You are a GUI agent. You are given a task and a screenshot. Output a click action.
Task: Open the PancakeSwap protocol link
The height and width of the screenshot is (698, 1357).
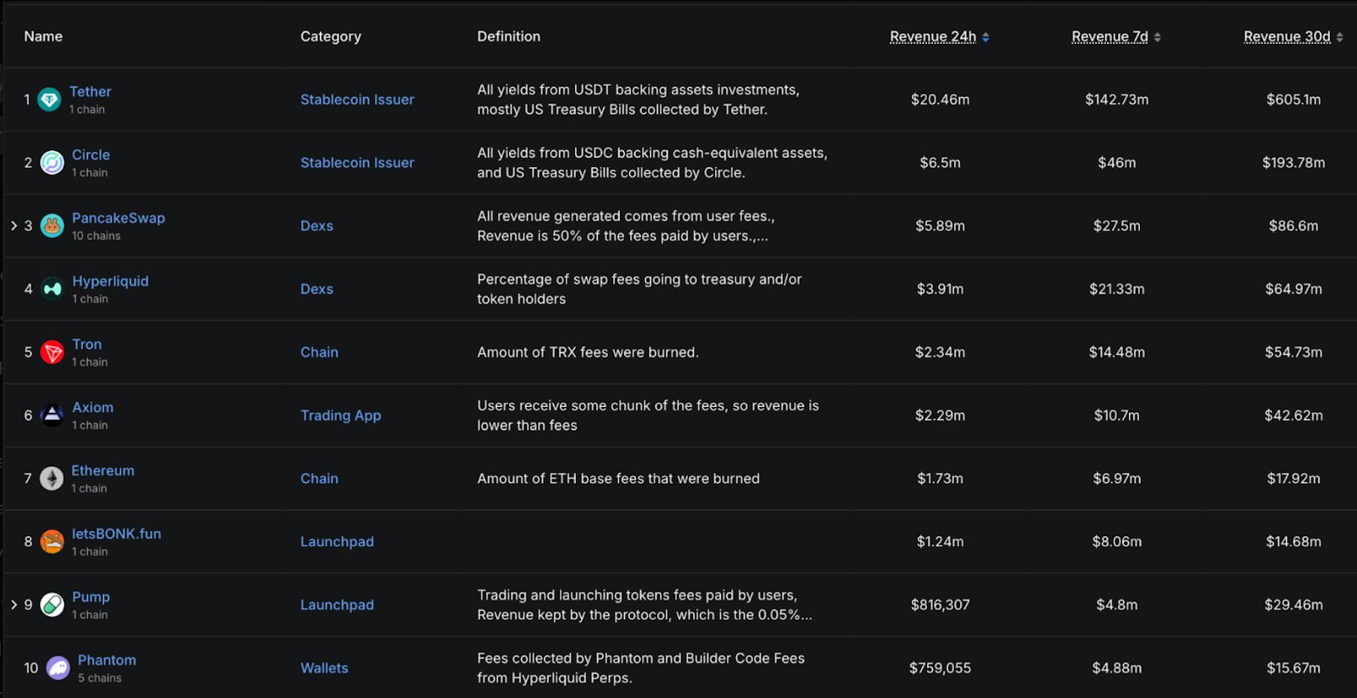click(119, 218)
